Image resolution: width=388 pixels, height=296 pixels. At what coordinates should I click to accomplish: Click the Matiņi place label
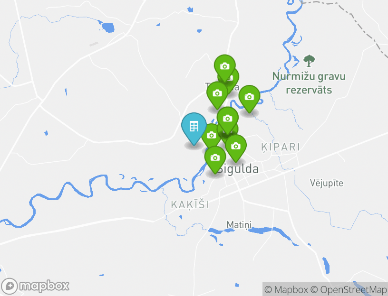click(239, 225)
